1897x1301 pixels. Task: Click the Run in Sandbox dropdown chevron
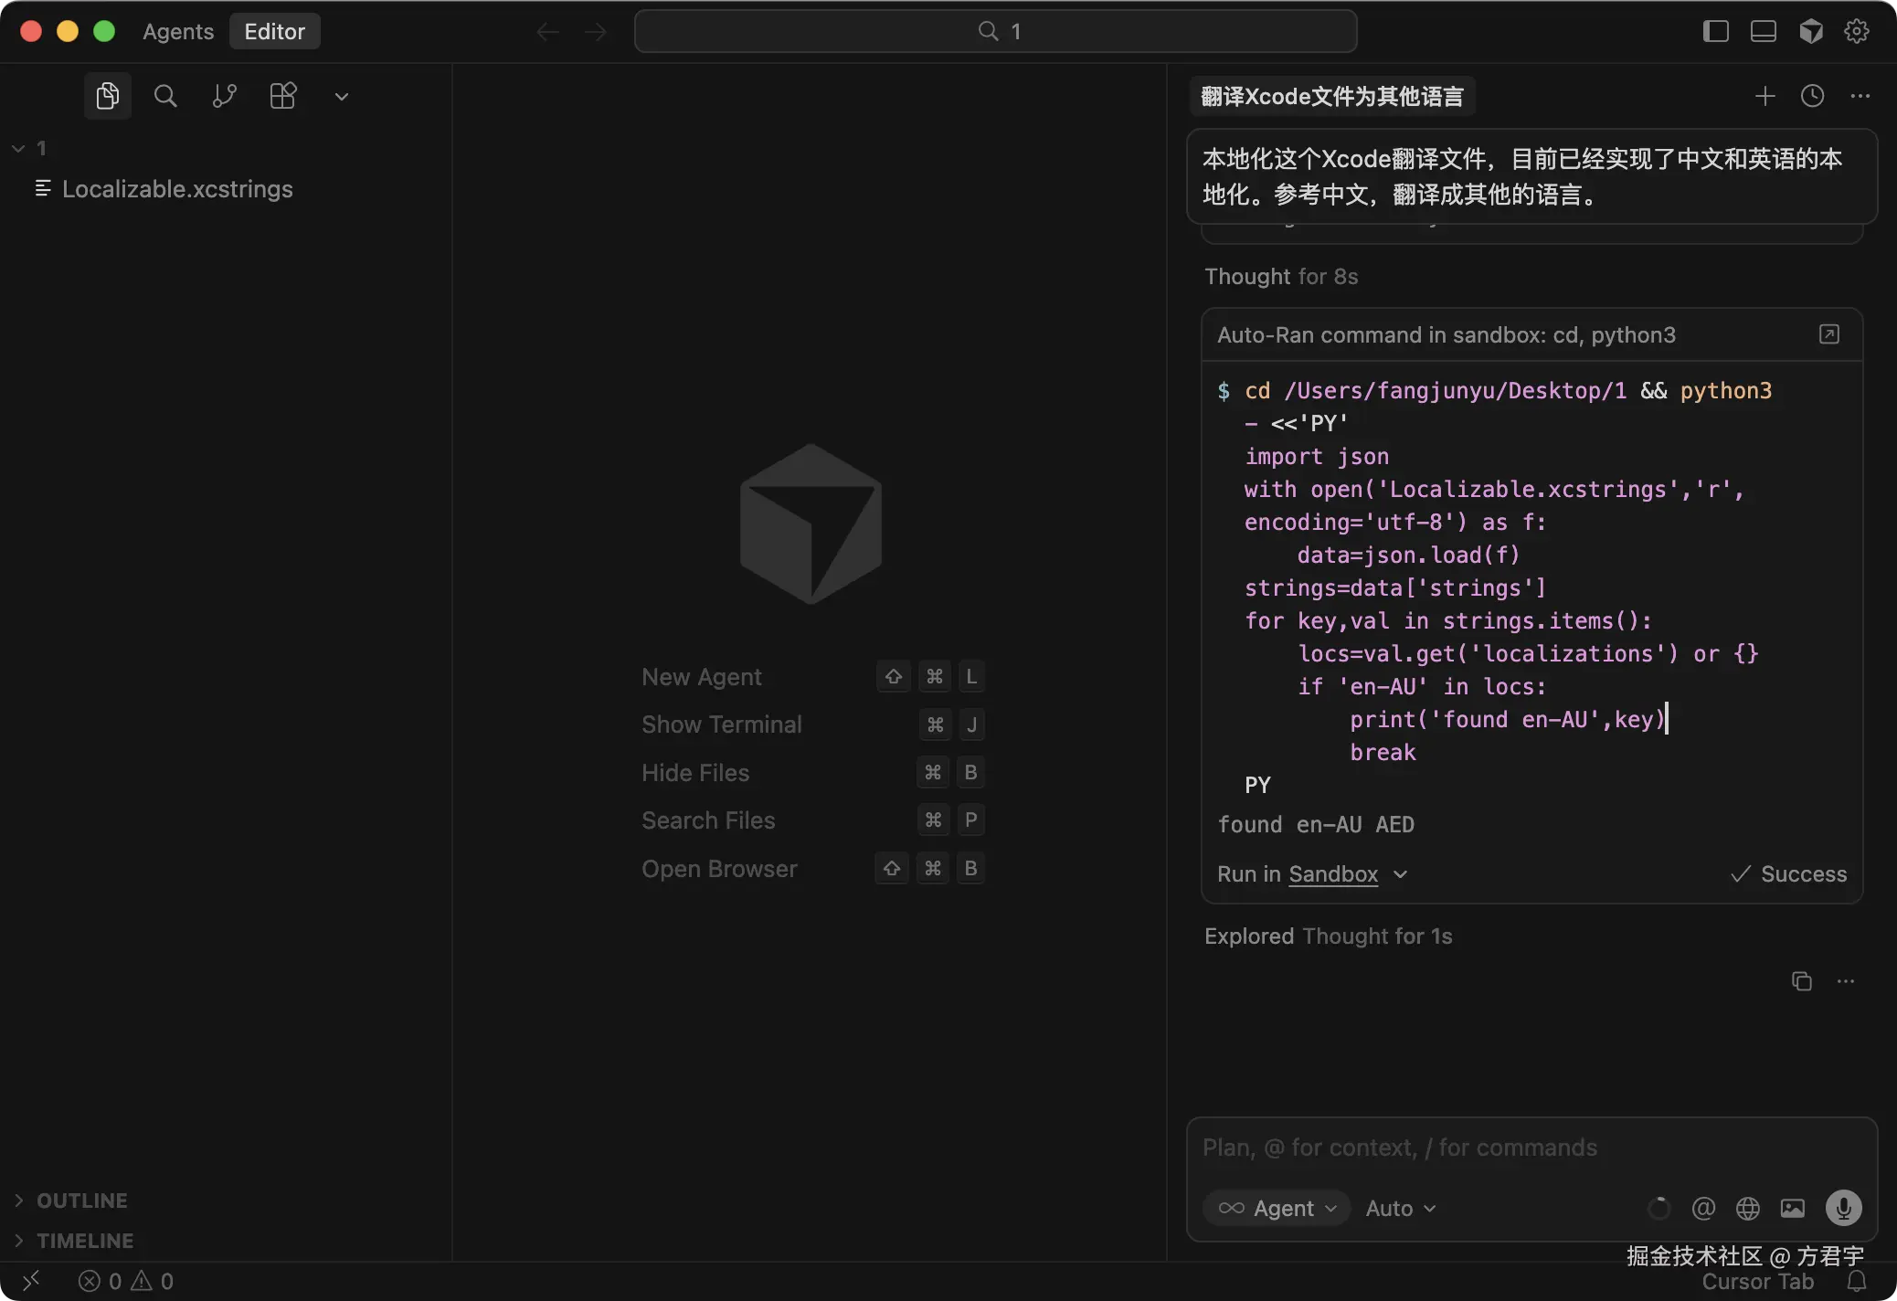pyautogui.click(x=1400, y=874)
